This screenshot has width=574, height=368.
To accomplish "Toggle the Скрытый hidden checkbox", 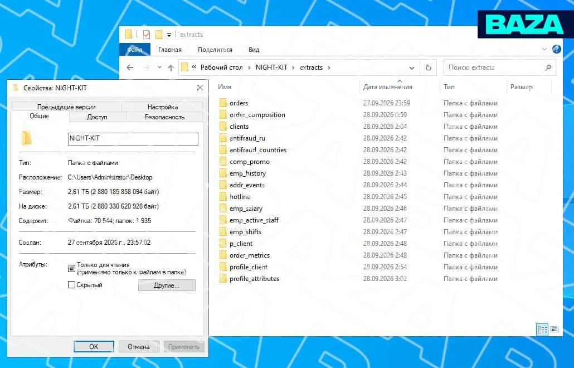I will point(71,284).
